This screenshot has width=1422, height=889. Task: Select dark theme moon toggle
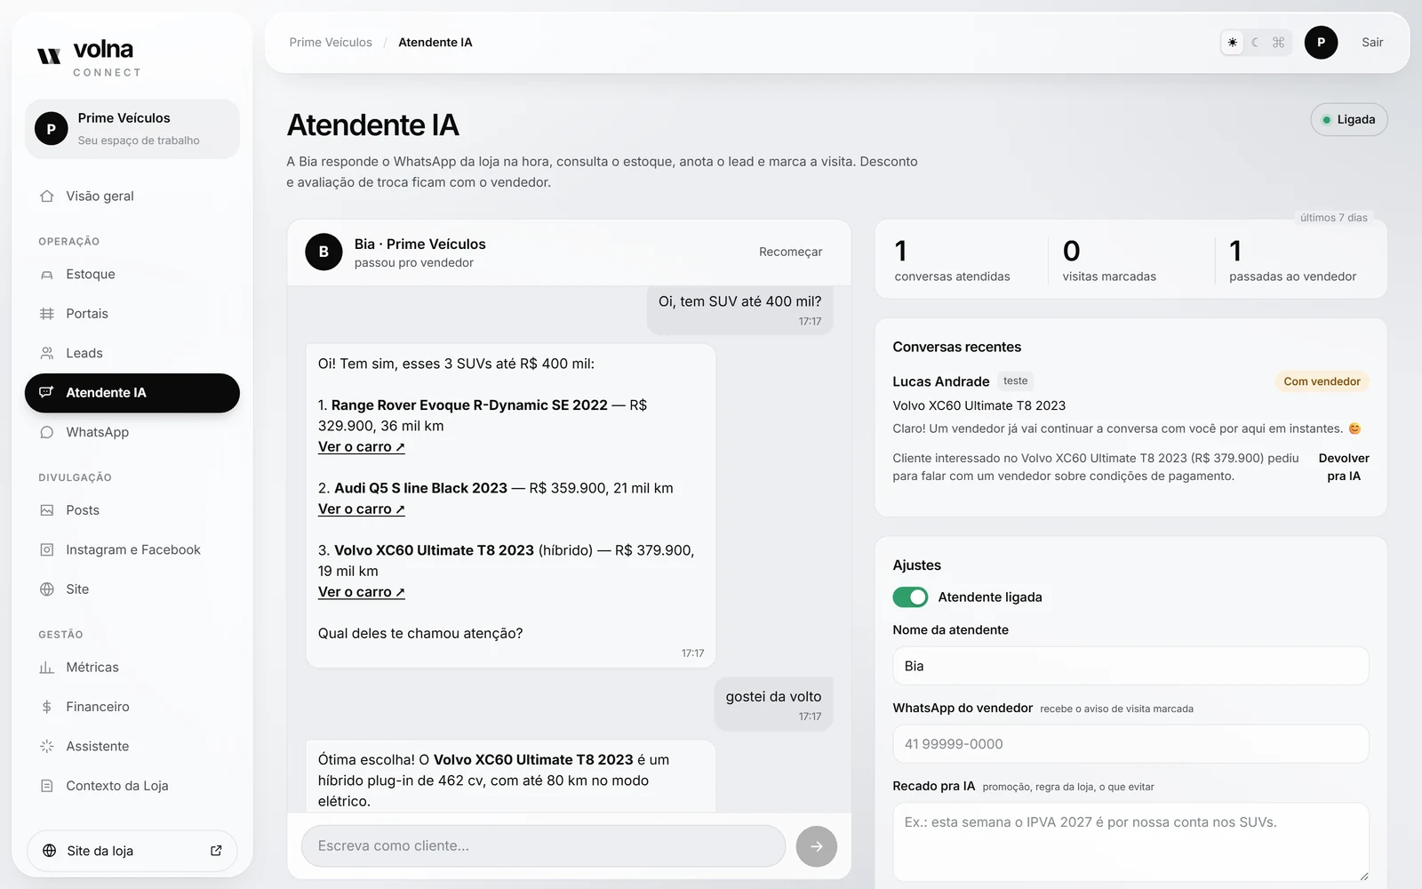point(1255,43)
